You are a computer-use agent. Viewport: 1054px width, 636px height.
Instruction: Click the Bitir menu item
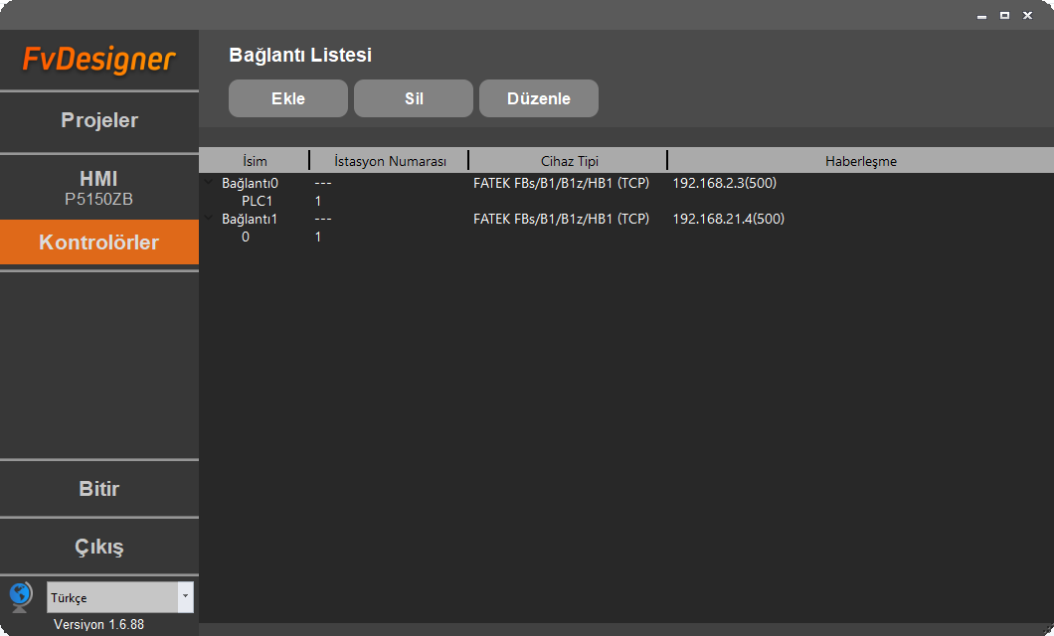pos(99,488)
